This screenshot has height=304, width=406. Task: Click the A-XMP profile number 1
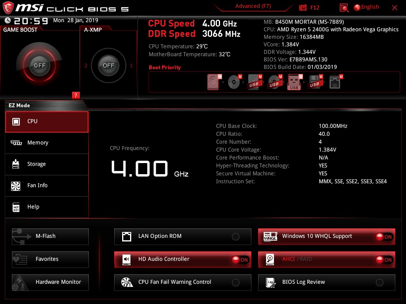[x=131, y=65]
